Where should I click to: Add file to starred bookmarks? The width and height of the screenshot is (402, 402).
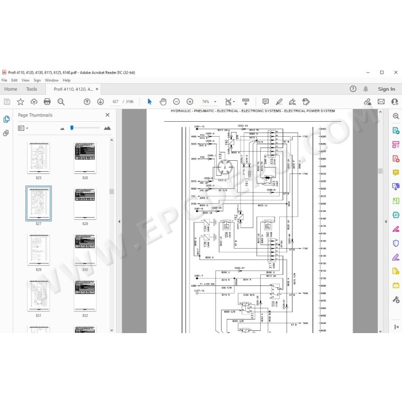click(21, 102)
